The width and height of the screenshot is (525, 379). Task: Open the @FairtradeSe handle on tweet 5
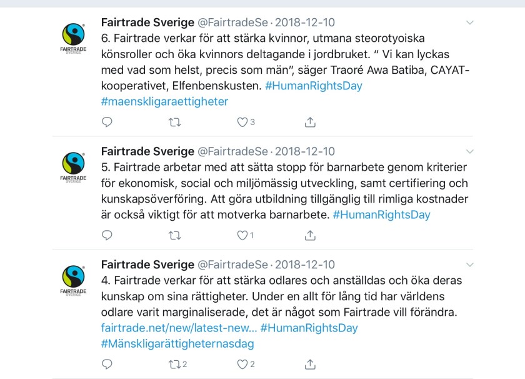[232, 151]
